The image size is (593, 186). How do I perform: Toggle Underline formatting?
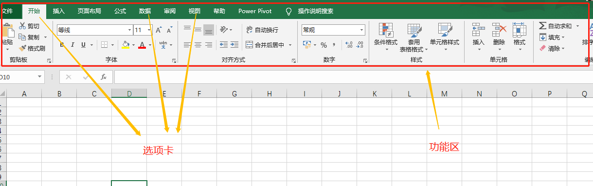pos(83,45)
